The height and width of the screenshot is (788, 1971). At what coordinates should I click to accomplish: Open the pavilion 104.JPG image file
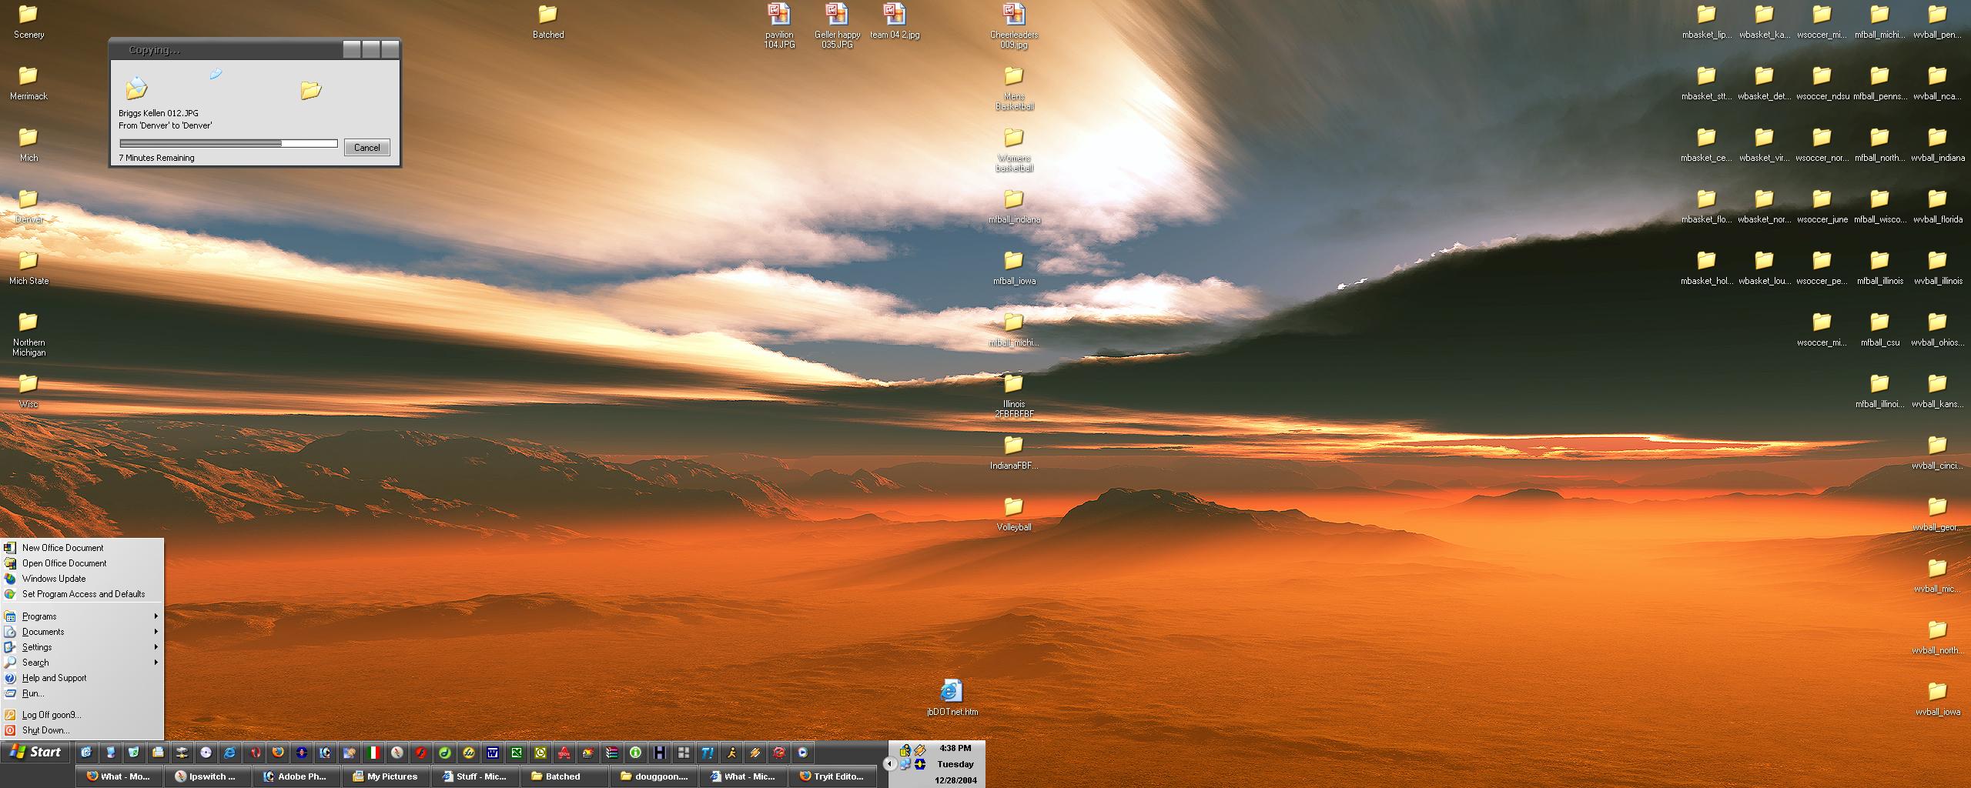point(778,15)
